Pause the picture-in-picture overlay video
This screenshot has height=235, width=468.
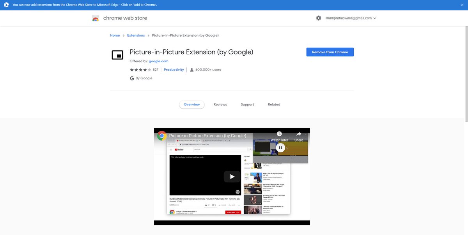point(280,147)
